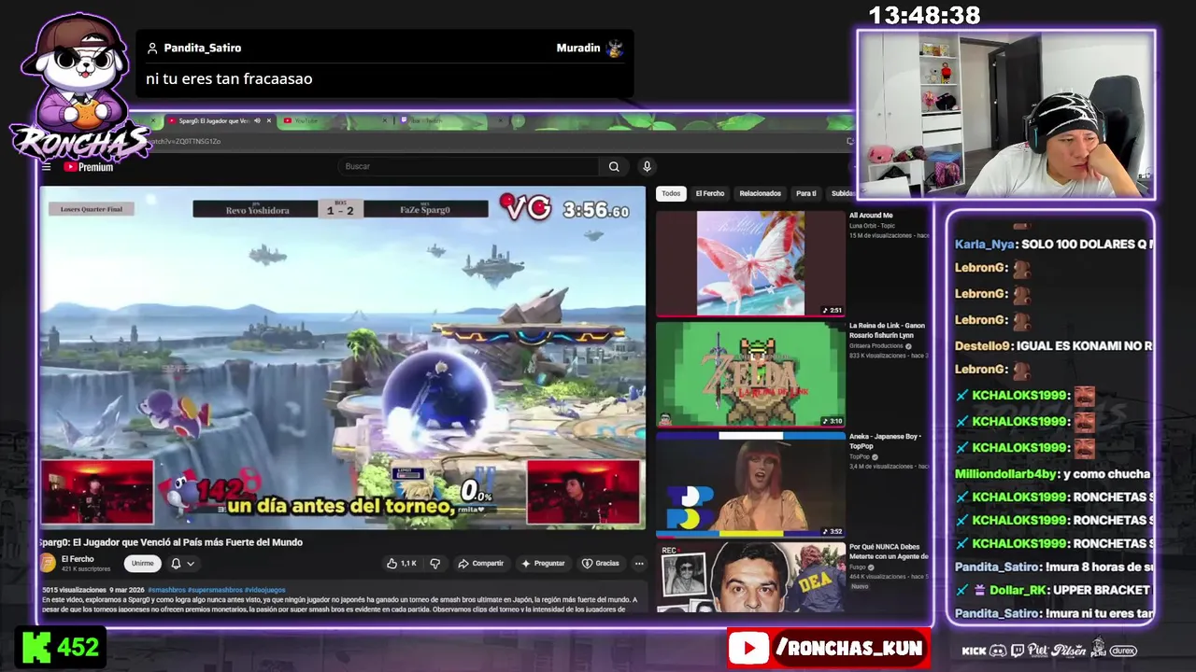Image resolution: width=1196 pixels, height=672 pixels.
Task: Click Dollar_RK UPPER BRACKET message
Action: coord(1052,590)
